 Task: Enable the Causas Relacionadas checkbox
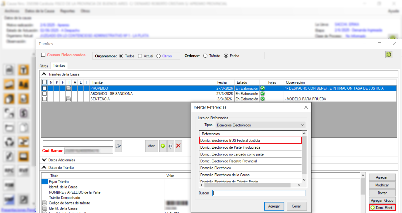[x=43, y=55]
